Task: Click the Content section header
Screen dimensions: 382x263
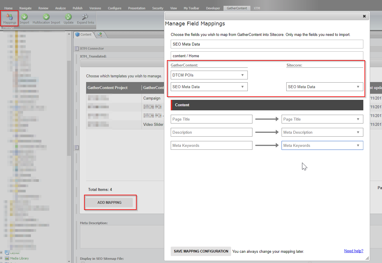Action: click(267, 105)
